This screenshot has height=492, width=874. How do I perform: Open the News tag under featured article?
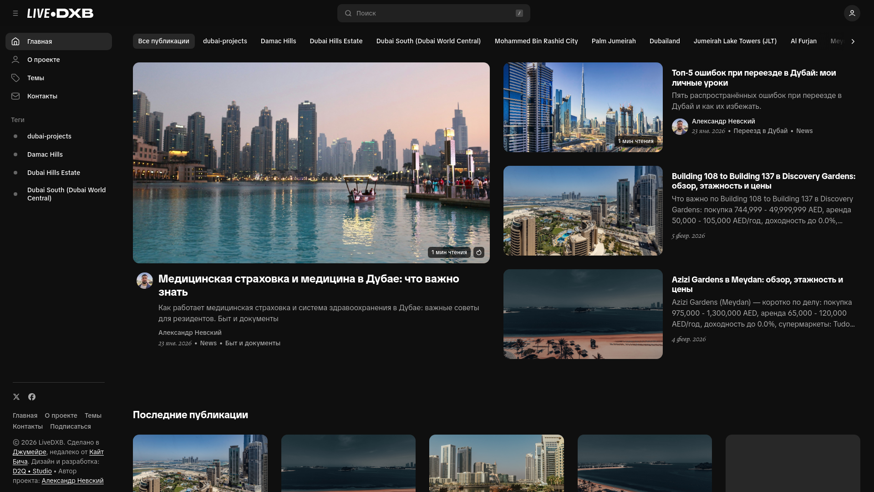point(208,343)
